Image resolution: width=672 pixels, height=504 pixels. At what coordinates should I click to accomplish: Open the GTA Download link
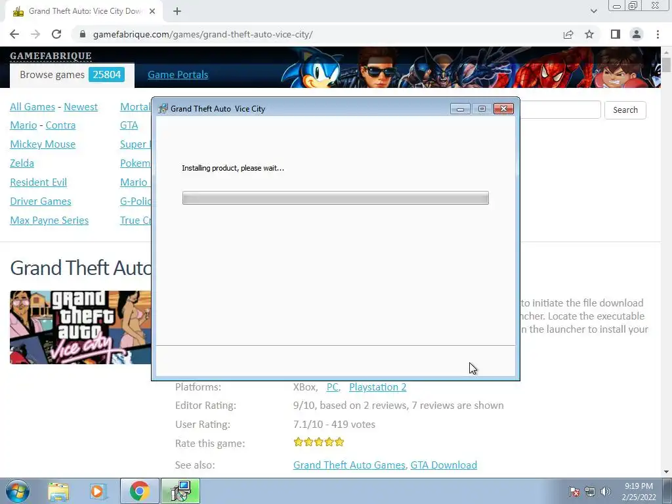[x=444, y=465]
